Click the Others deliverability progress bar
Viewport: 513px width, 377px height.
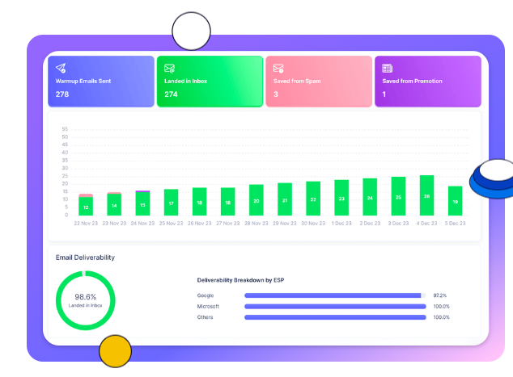(335, 317)
